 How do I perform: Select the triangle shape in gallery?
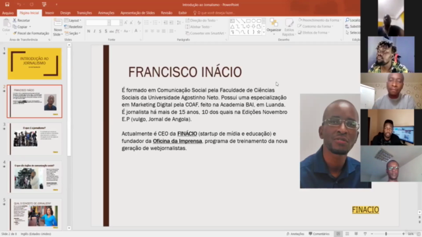coord(232,26)
